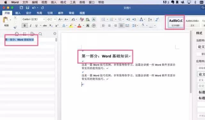The width and height of the screenshot is (205, 120).
Task: Apply Character Border icon
Action: point(94,20)
